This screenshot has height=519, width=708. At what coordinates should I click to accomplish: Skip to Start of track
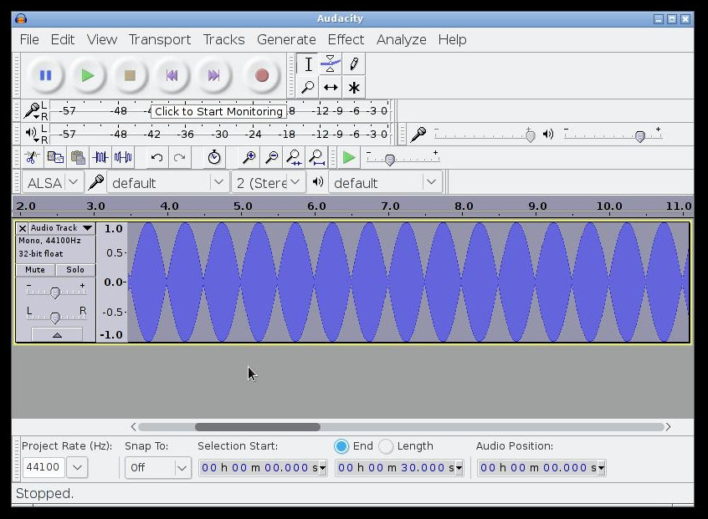(172, 75)
